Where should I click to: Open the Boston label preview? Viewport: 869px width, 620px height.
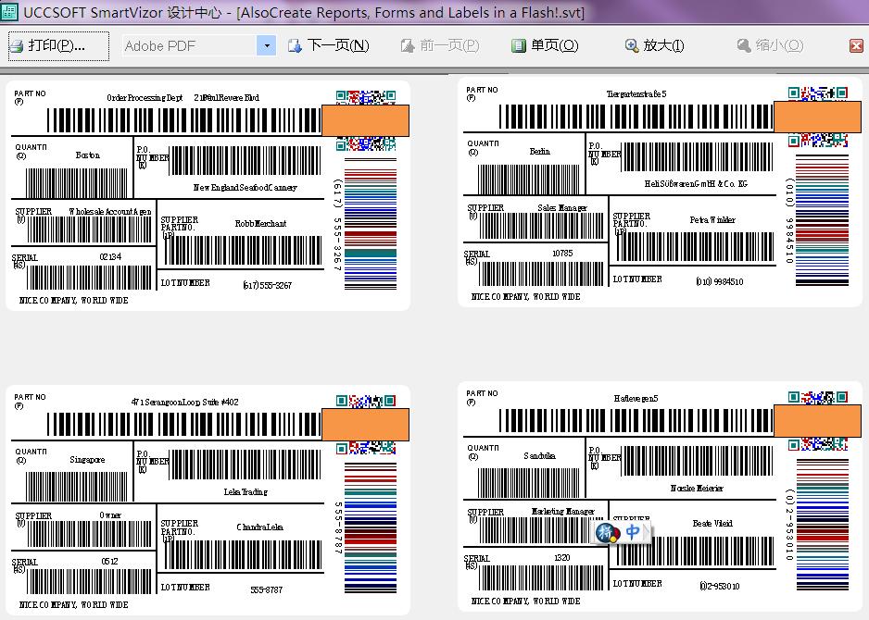click(208, 195)
